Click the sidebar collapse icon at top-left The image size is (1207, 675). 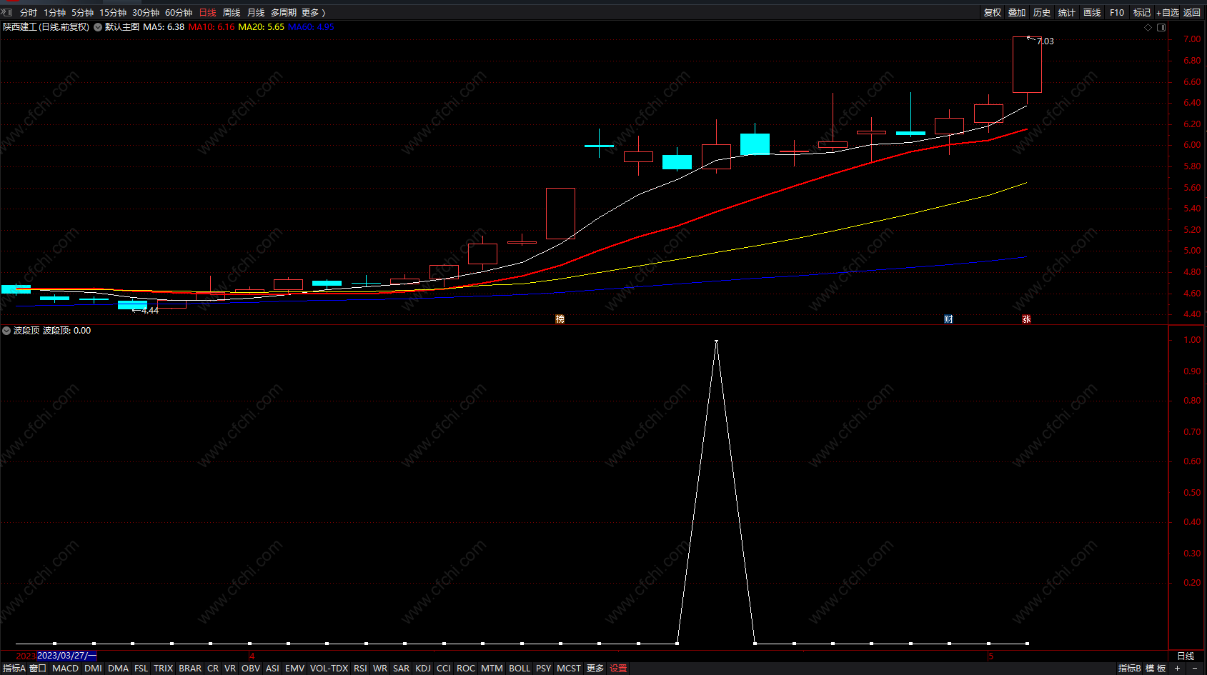coord(7,12)
